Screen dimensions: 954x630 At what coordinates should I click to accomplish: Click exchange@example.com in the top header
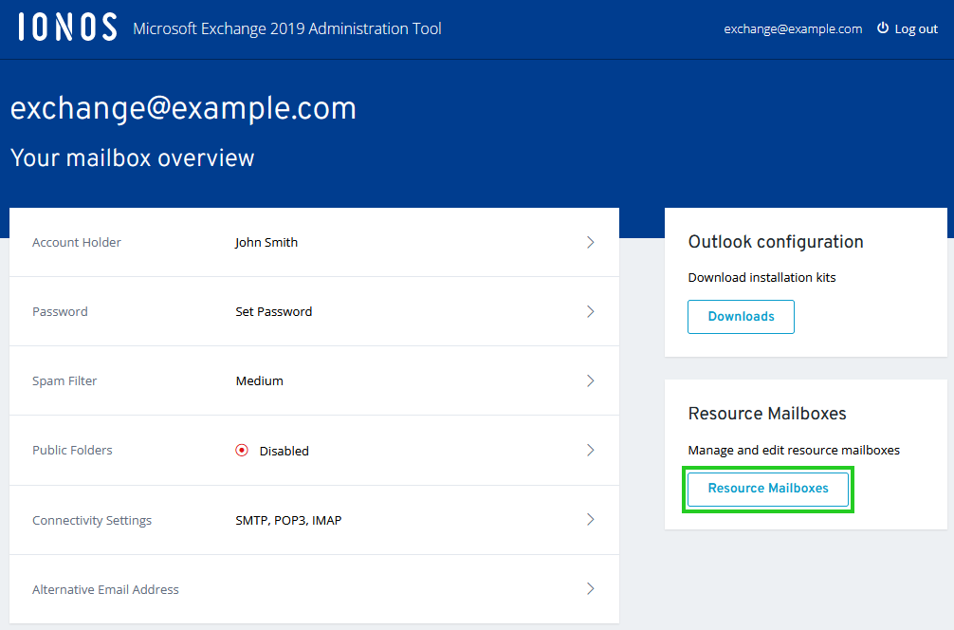coord(793,28)
